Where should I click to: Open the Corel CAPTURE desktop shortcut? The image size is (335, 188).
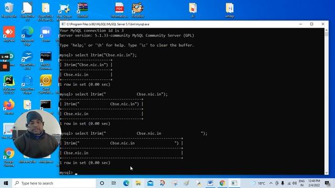(x=46, y=85)
